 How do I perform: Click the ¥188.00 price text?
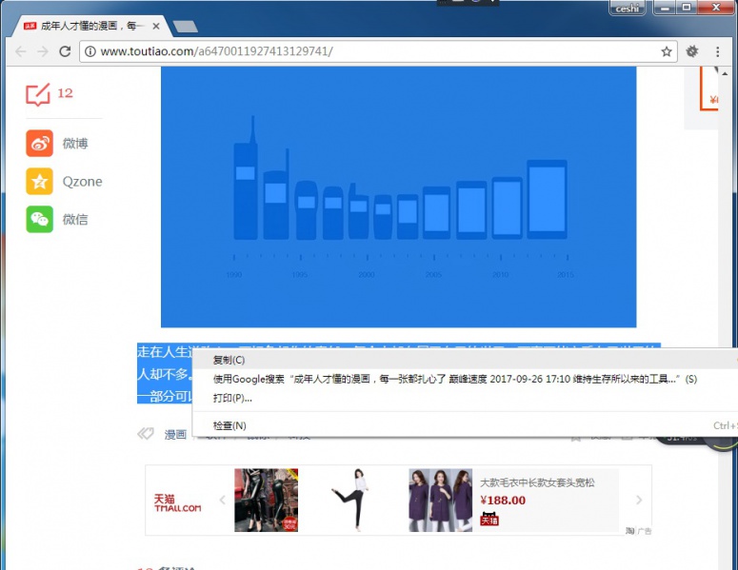click(x=503, y=501)
